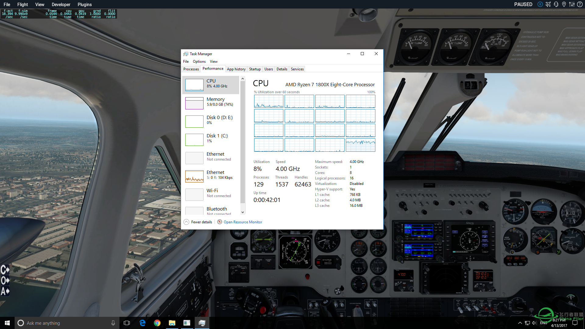Click the X-Plane help question mark icon

[580, 4]
